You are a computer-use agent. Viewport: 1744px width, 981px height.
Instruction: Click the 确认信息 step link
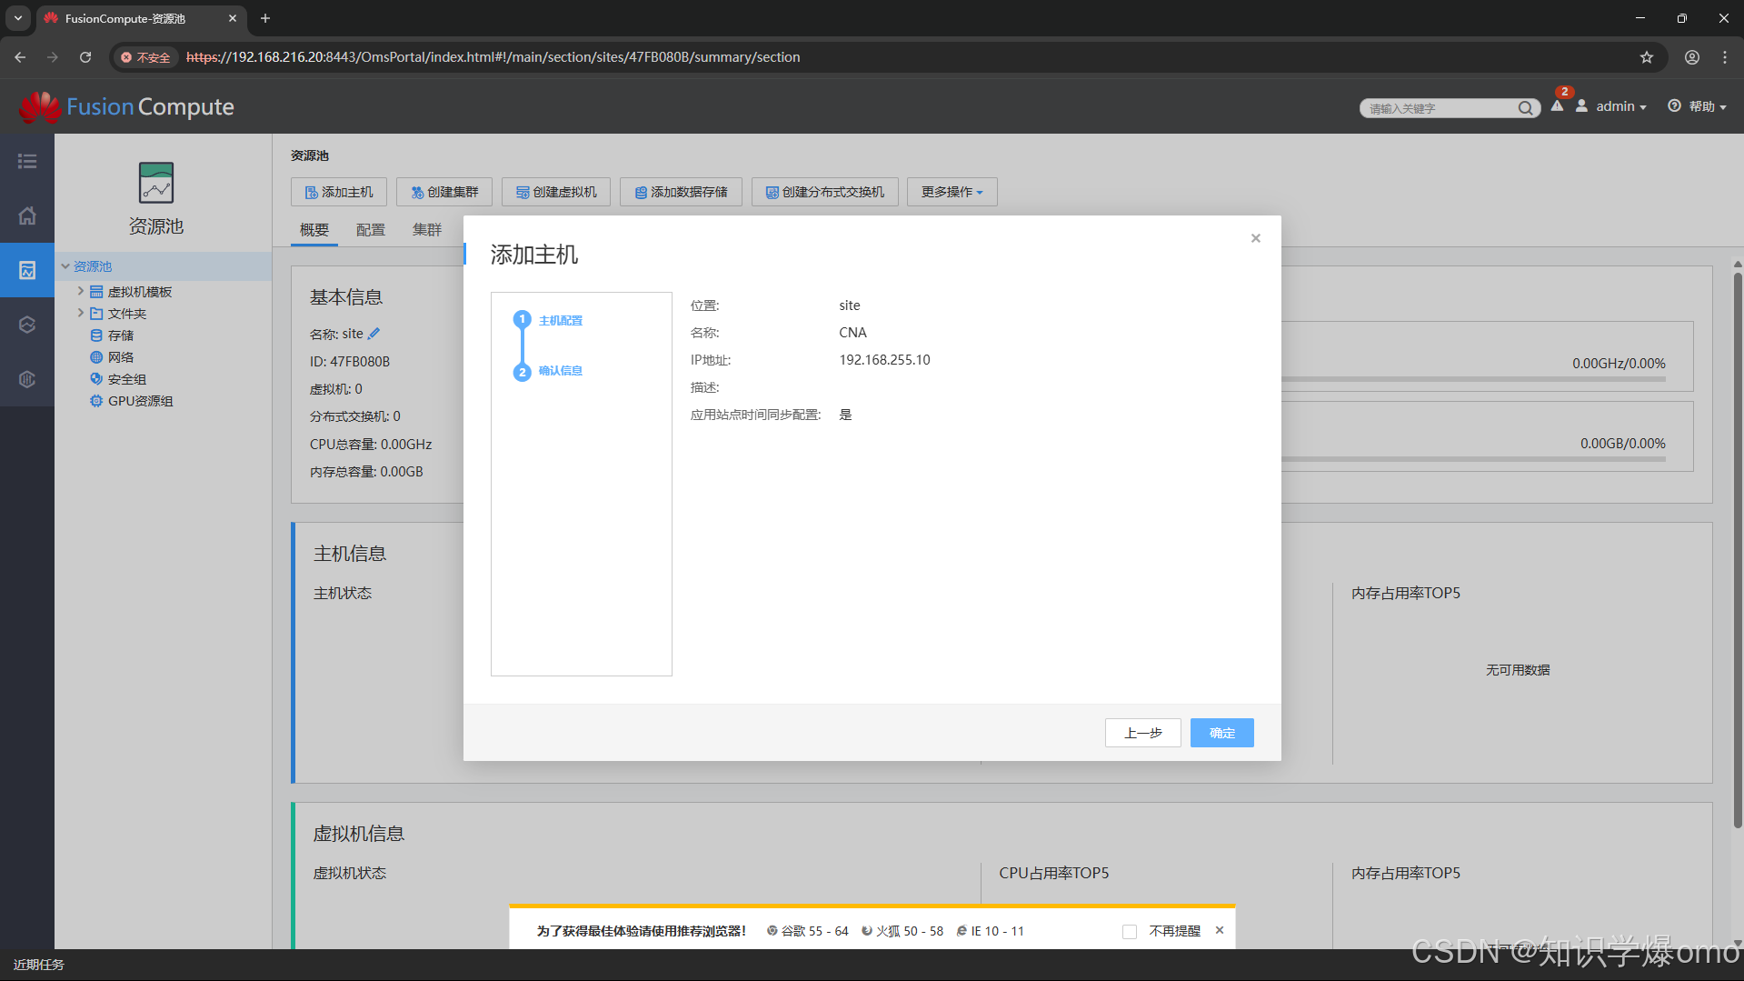[560, 371]
